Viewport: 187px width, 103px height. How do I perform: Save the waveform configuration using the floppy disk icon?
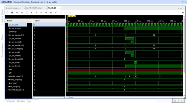coord(12,13)
